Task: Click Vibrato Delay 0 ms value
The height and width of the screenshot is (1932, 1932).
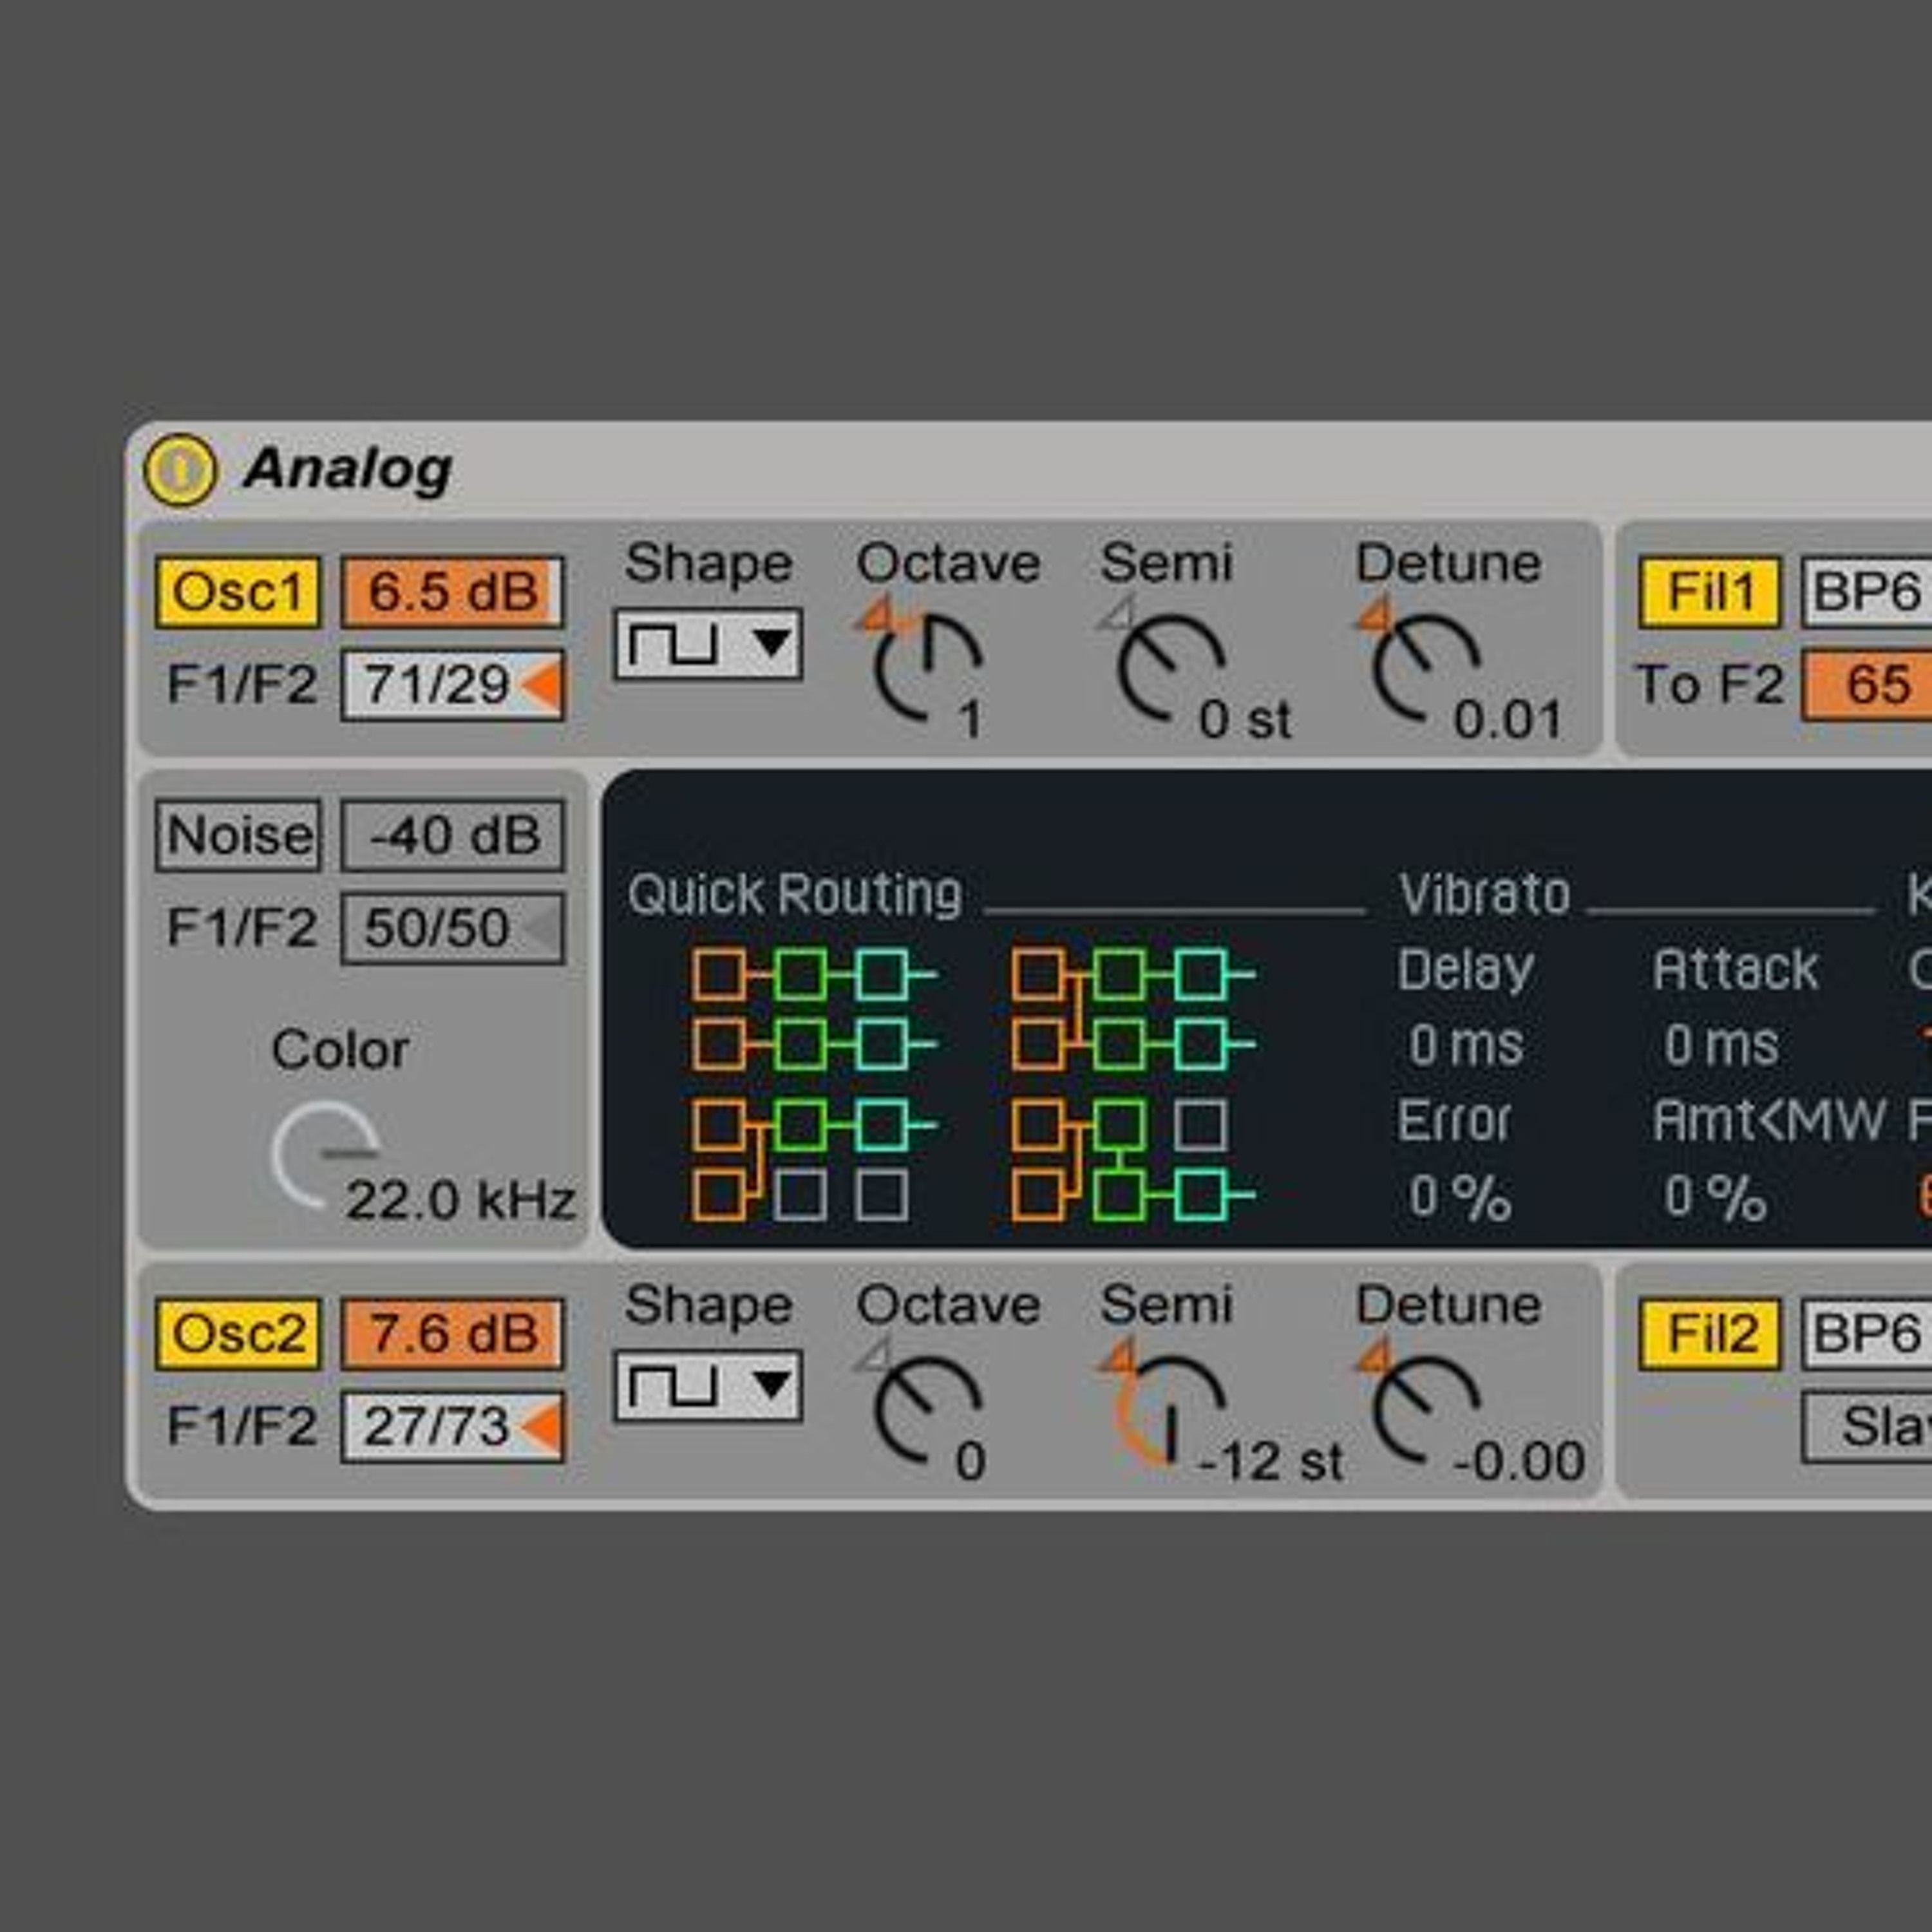Action: (1465, 1046)
